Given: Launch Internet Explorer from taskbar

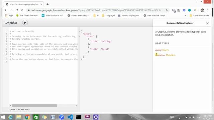Looking at the screenshot, I should pyautogui.click(x=10, y=117).
